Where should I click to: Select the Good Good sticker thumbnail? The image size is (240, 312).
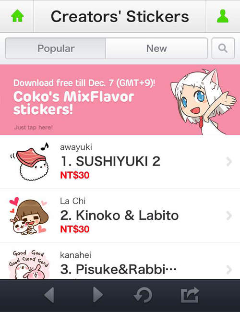[29, 264]
